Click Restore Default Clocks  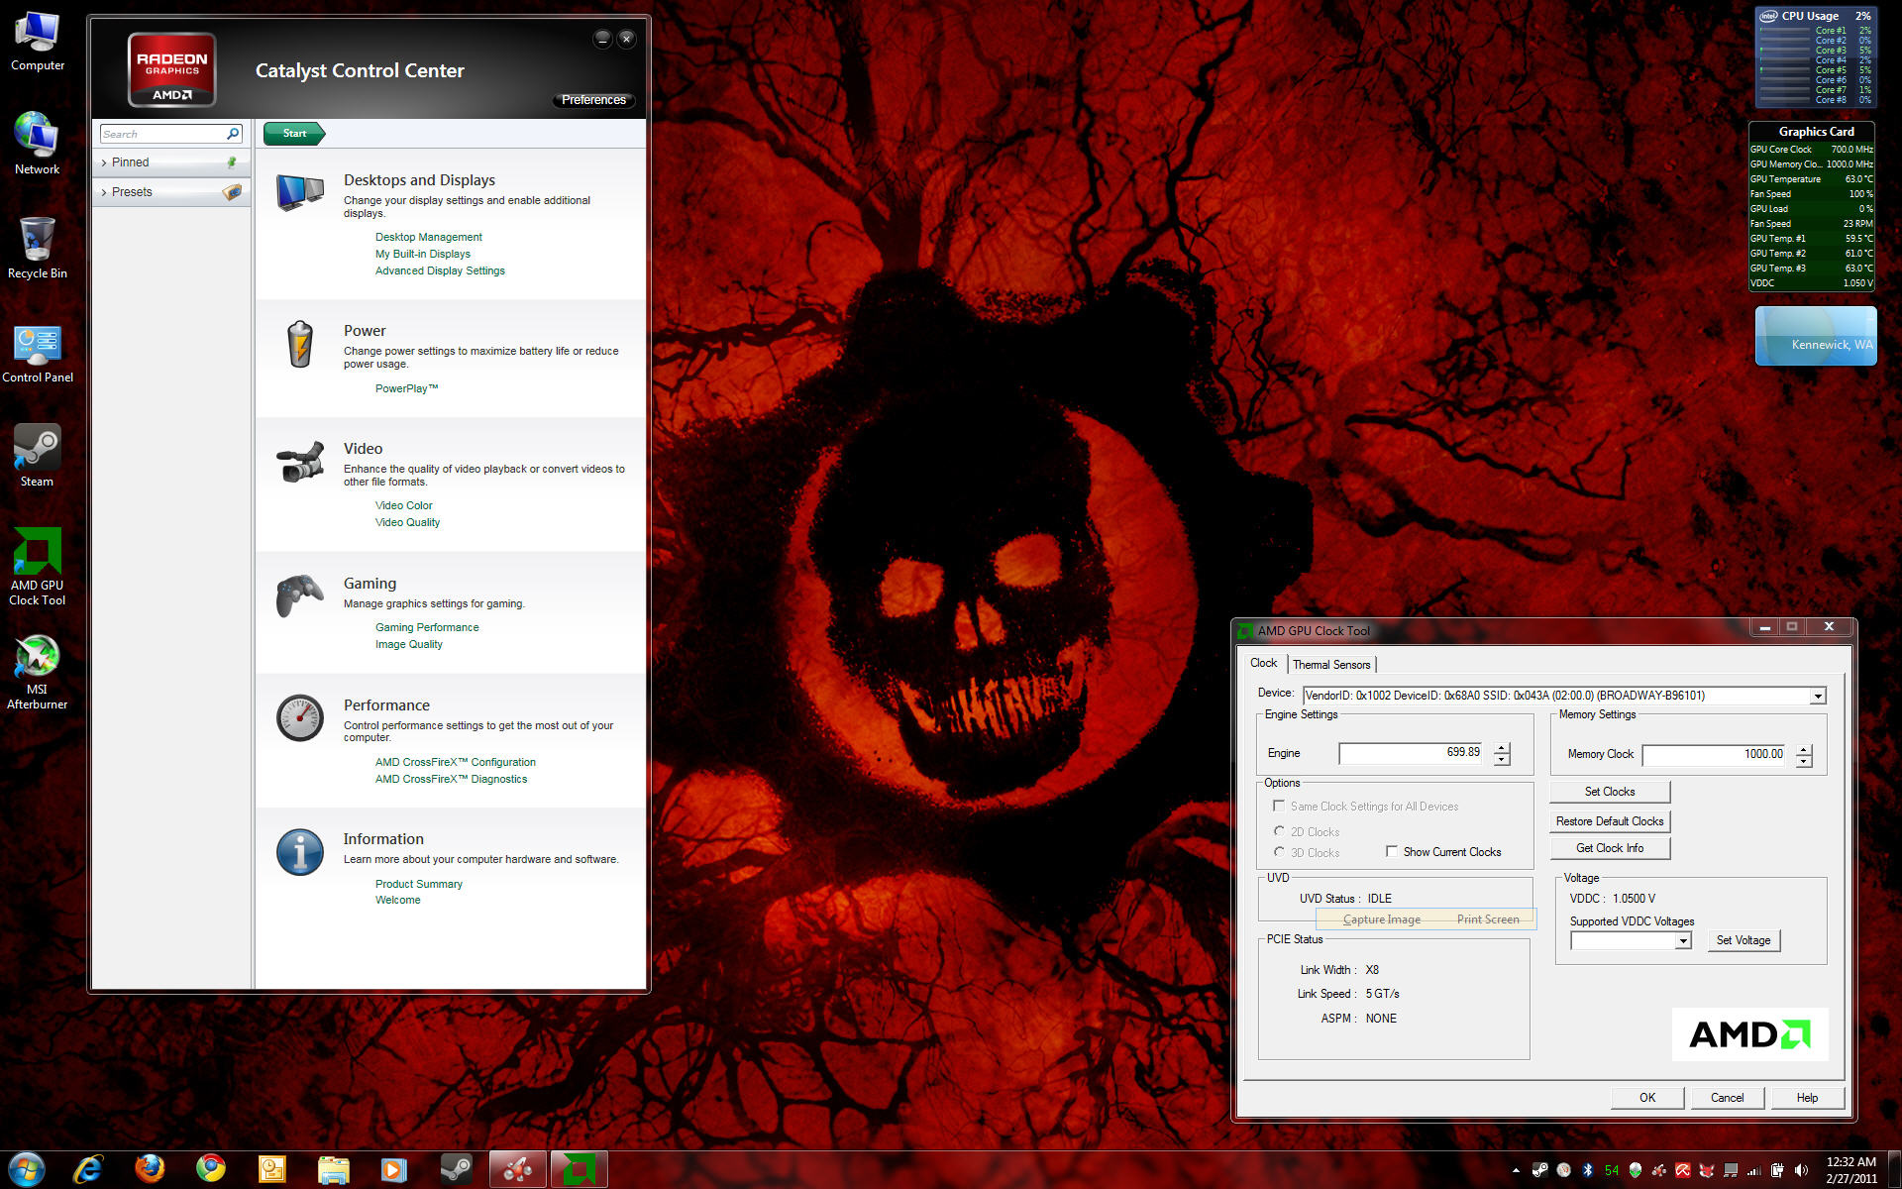[1610, 821]
